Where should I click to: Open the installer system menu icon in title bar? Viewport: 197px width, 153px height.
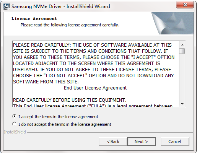coord(7,7)
